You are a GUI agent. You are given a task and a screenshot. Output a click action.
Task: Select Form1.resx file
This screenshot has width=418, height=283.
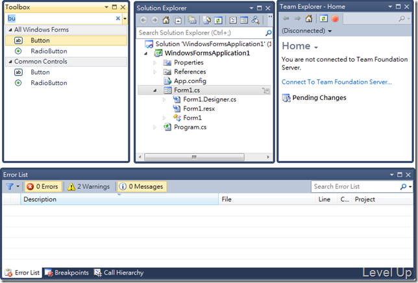click(x=199, y=109)
